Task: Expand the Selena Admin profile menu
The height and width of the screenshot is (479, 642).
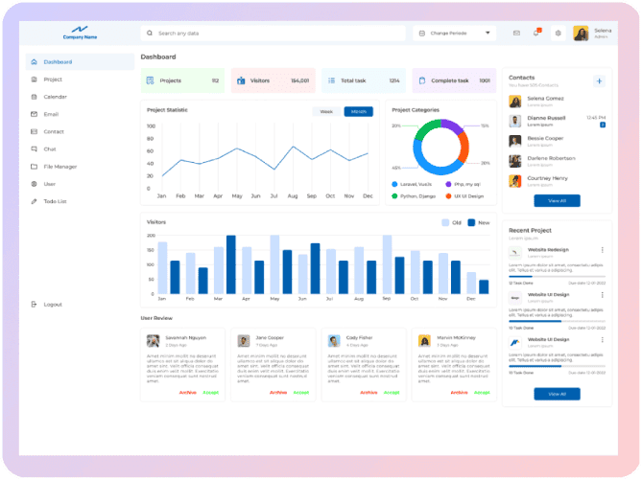Action: 593,34
